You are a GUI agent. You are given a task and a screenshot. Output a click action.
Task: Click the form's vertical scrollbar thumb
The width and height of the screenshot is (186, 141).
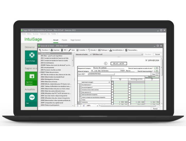162,68
